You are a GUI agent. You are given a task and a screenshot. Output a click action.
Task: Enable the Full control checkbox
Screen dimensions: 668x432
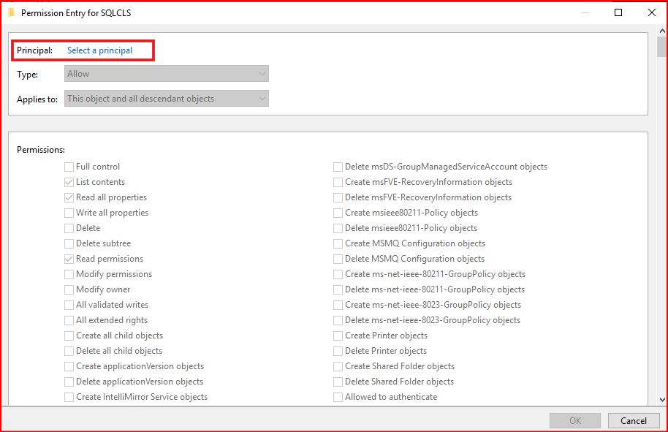pyautogui.click(x=69, y=167)
